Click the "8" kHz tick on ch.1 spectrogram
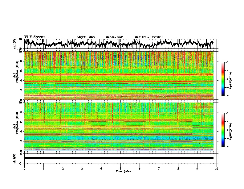The height and width of the screenshot is (189, 244). click(22, 61)
